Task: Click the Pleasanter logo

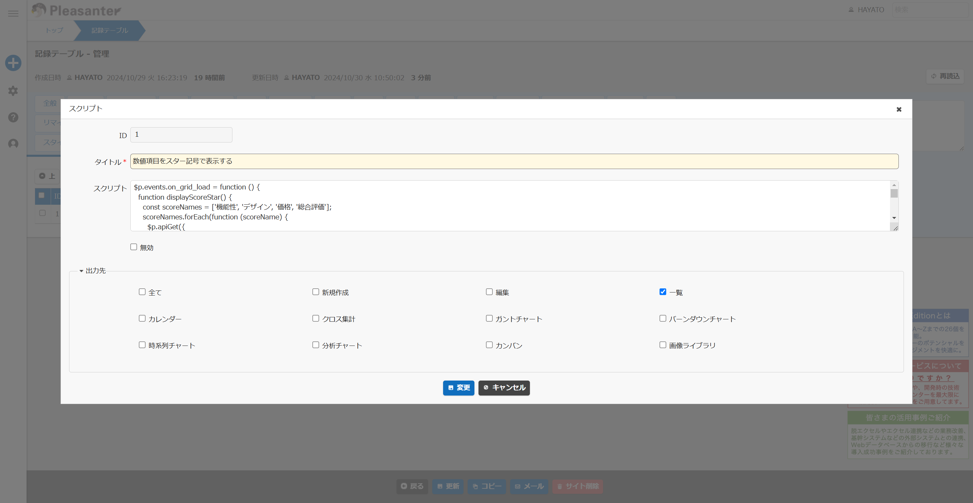Action: tap(77, 10)
